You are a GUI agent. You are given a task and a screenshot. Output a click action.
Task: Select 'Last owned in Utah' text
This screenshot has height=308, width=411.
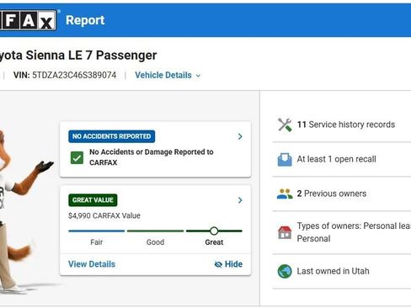[x=333, y=271]
